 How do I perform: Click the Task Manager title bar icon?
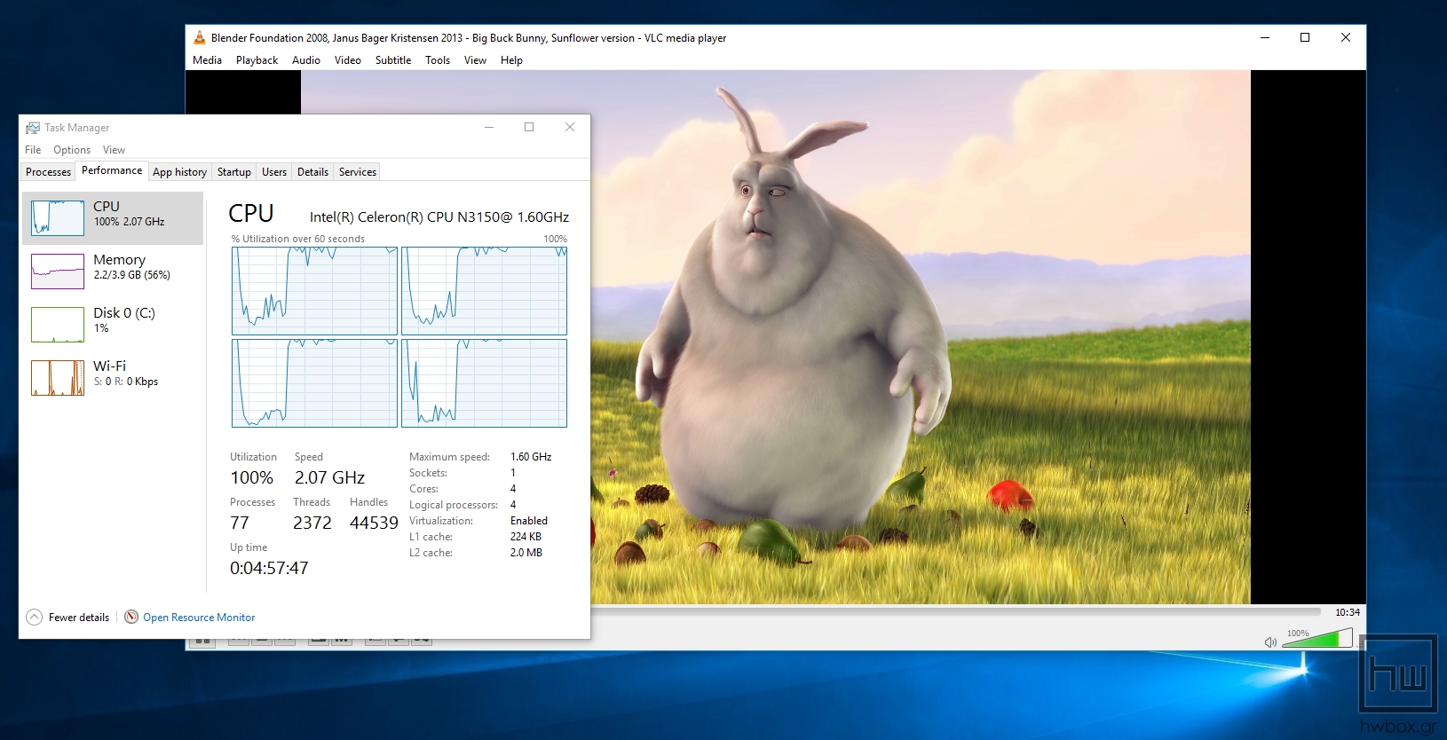click(33, 128)
